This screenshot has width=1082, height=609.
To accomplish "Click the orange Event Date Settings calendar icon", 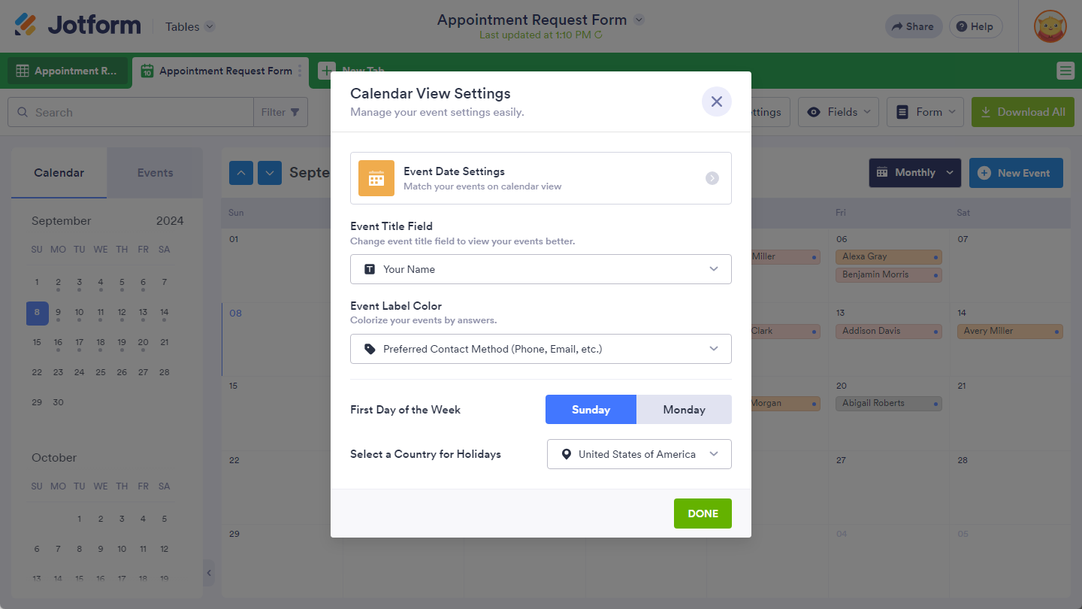I will point(376,178).
